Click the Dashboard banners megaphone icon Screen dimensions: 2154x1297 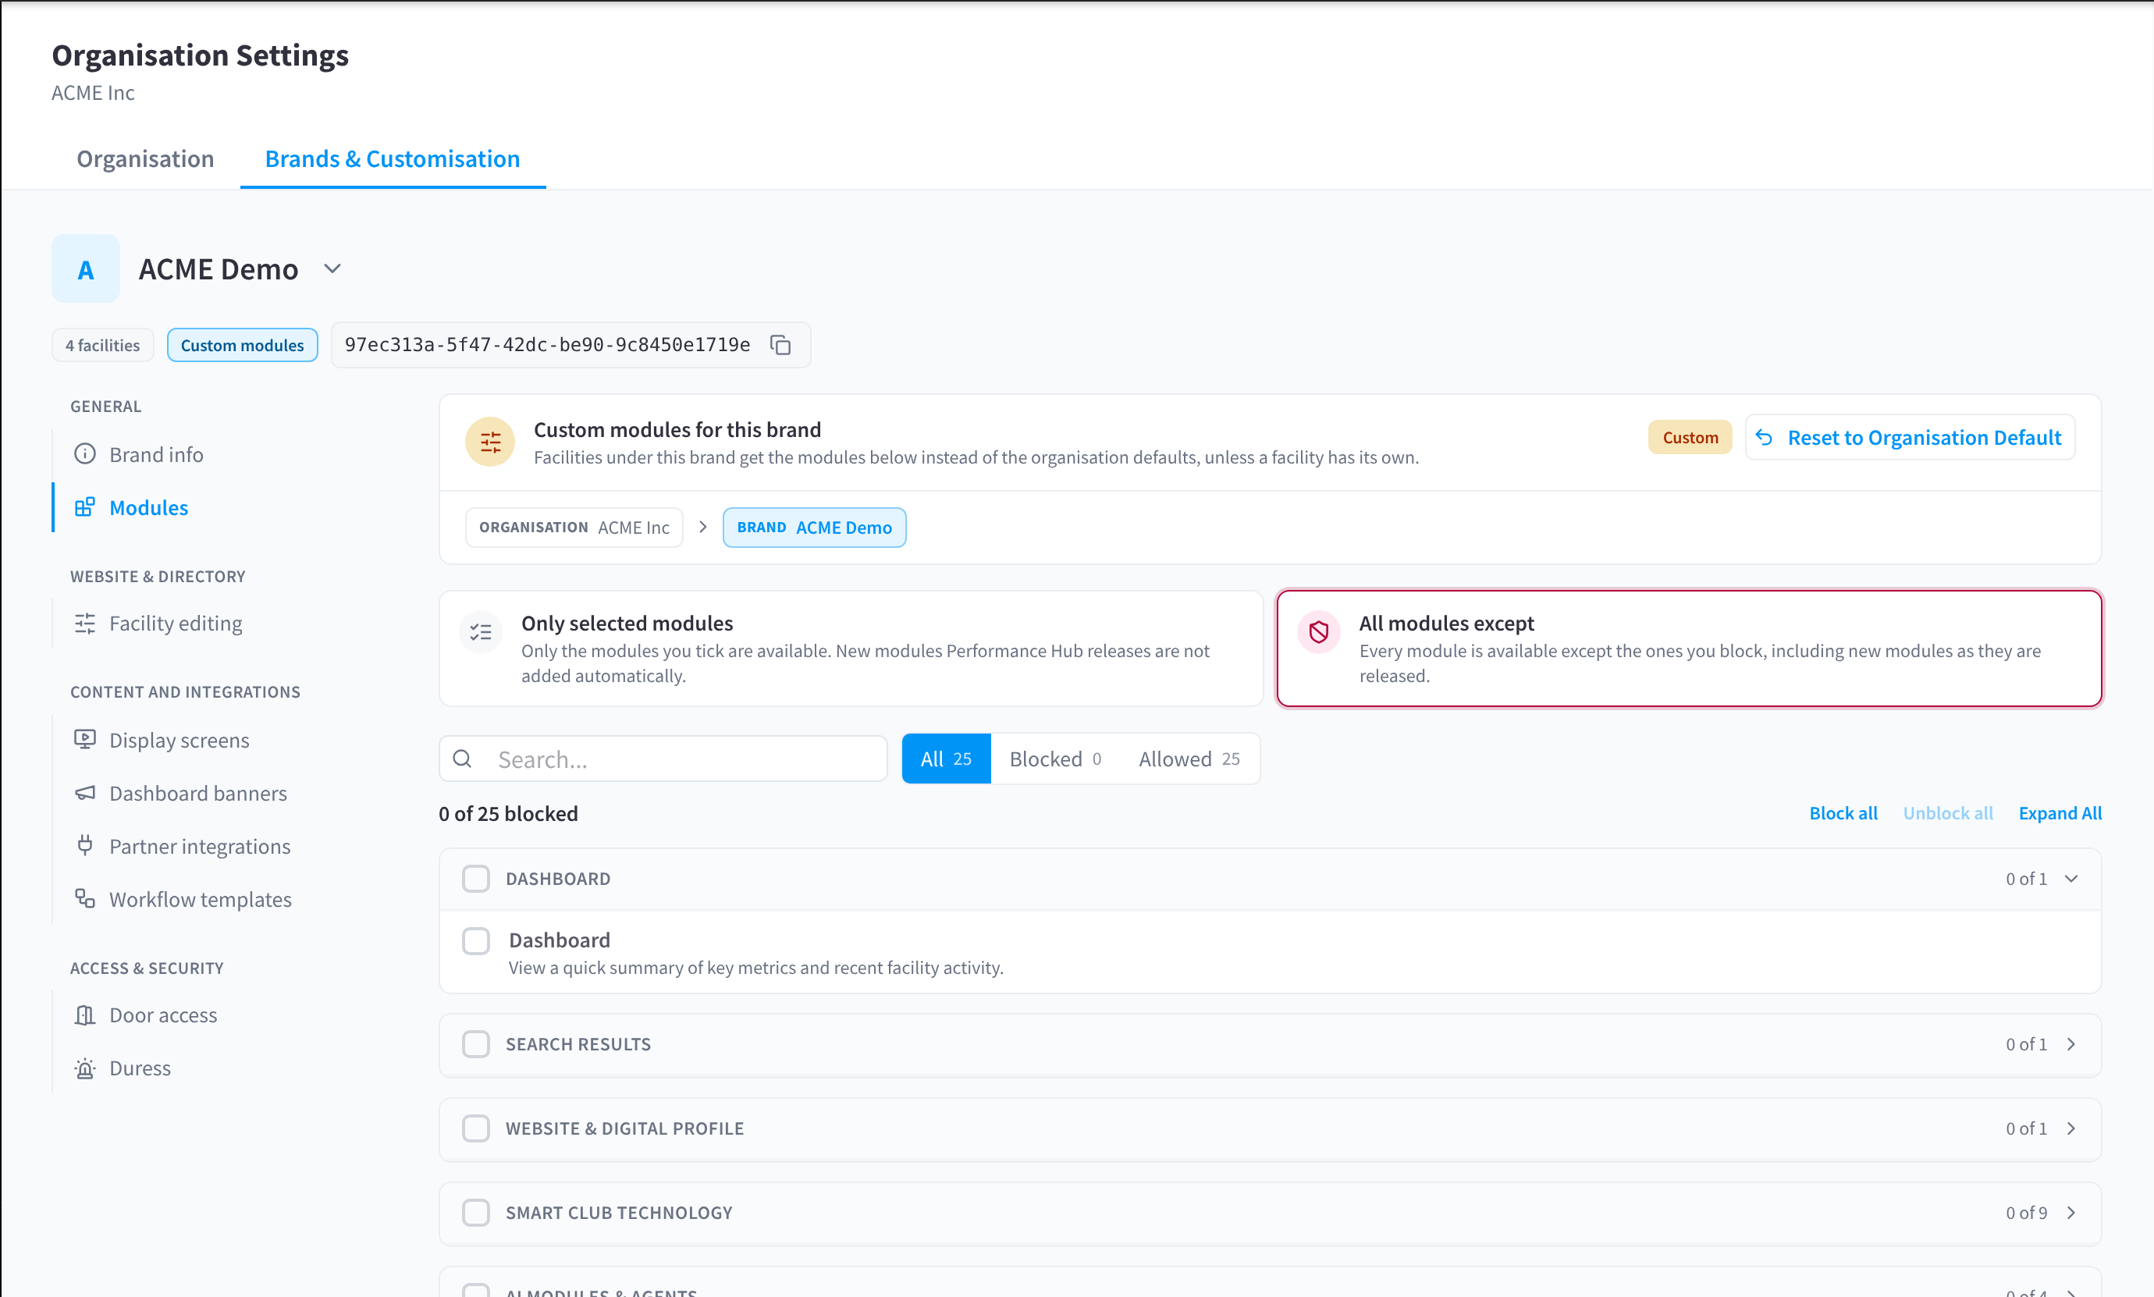85,794
